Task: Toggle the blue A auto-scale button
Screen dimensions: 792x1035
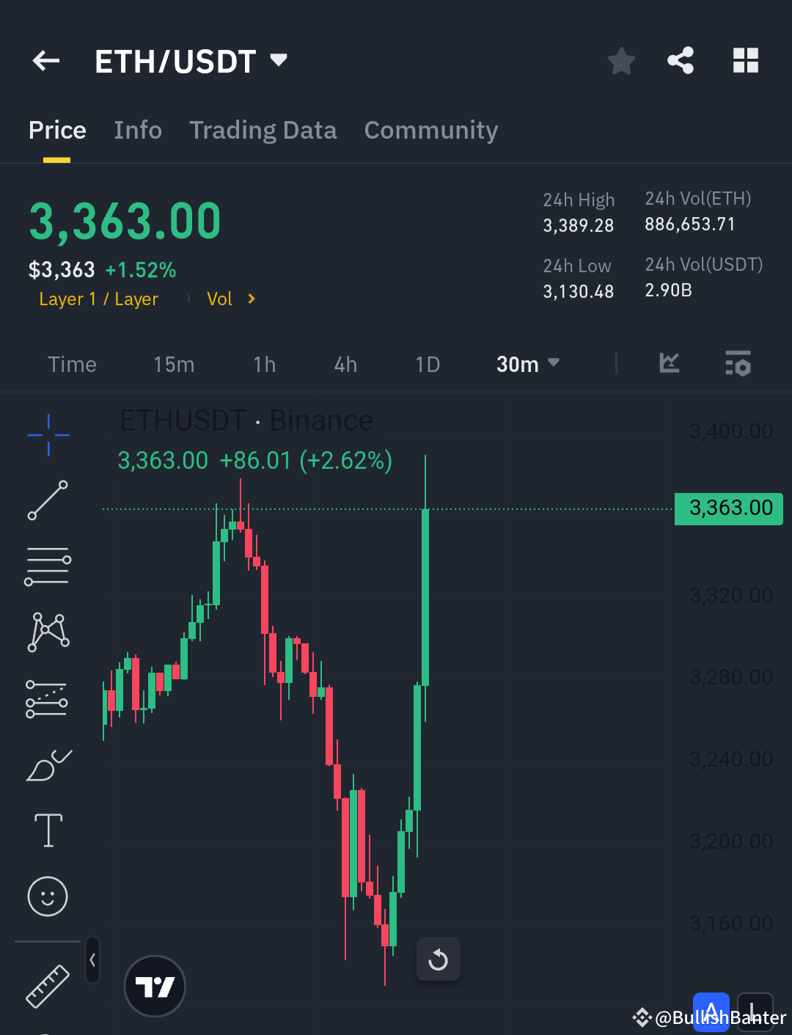Action: point(711,1011)
